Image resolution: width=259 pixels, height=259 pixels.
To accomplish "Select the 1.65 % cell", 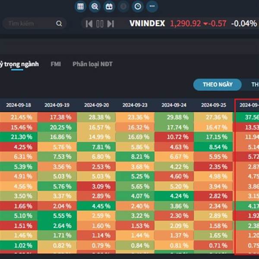I will coord(213,235).
